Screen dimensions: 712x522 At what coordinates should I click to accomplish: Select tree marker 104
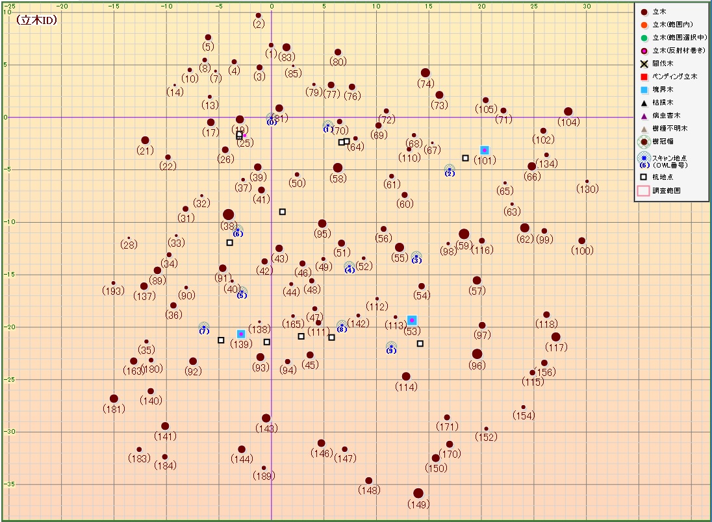[568, 112]
